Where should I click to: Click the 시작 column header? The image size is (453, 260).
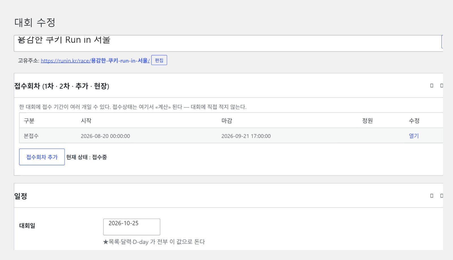(x=86, y=121)
